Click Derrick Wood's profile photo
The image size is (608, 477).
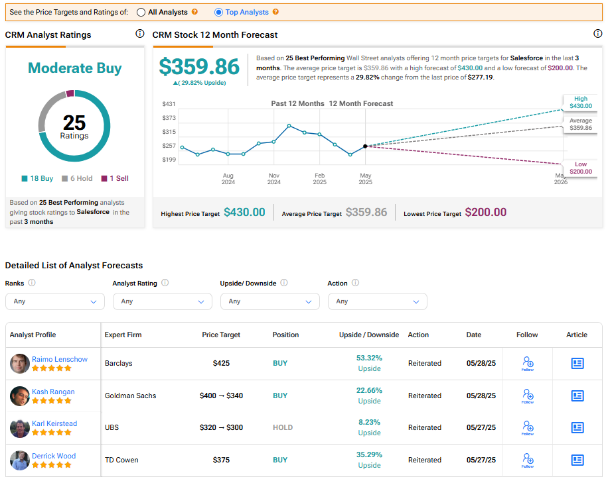pos(20,460)
